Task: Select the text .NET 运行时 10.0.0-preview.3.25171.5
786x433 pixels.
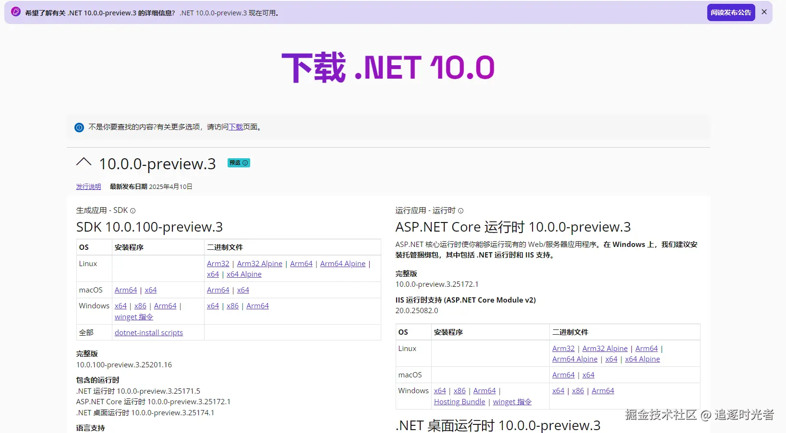Action: click(138, 391)
